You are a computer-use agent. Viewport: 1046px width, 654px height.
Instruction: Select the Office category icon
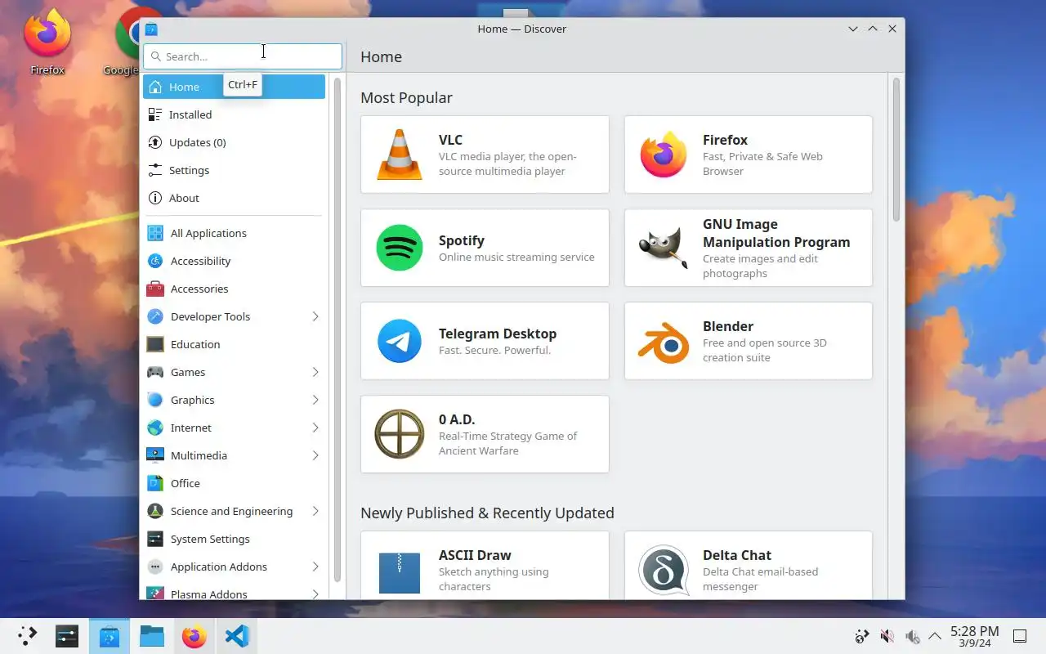[x=155, y=483]
